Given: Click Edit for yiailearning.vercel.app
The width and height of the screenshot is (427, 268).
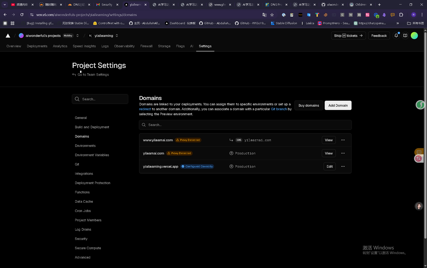Looking at the screenshot, I should [330, 166].
